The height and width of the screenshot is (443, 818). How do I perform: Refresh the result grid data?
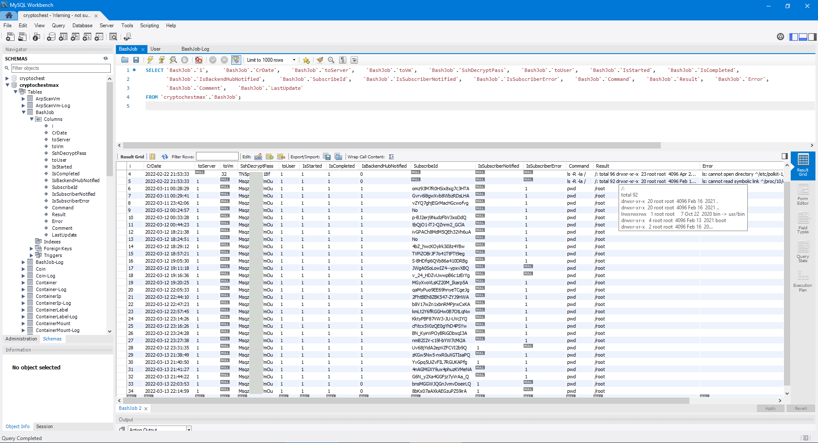(x=165, y=157)
